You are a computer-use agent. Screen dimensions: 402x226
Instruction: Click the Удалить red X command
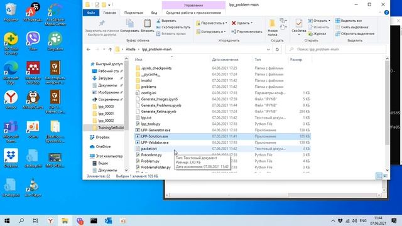pyautogui.click(x=242, y=23)
